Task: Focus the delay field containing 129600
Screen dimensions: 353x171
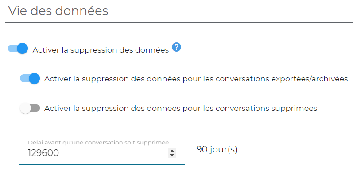Action: click(x=102, y=153)
